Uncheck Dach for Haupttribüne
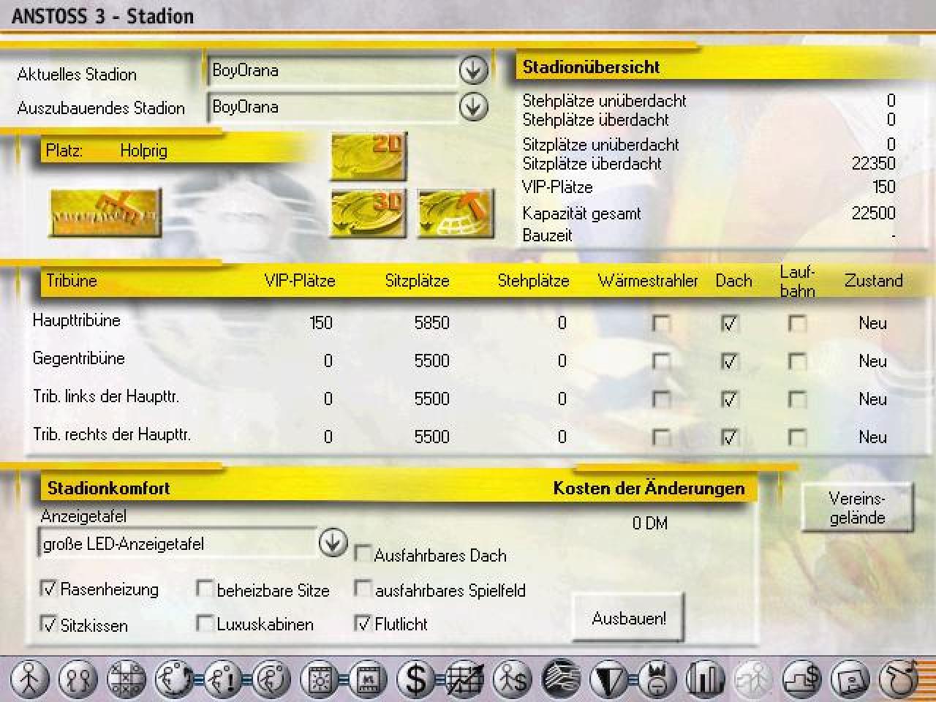 pos(729,323)
